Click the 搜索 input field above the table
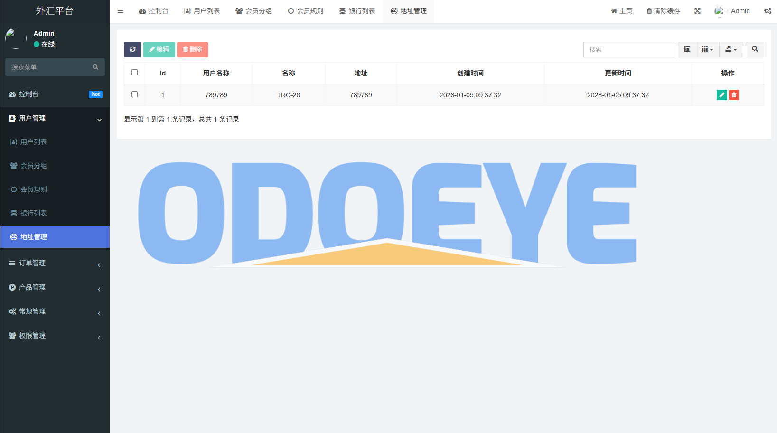 click(x=629, y=49)
